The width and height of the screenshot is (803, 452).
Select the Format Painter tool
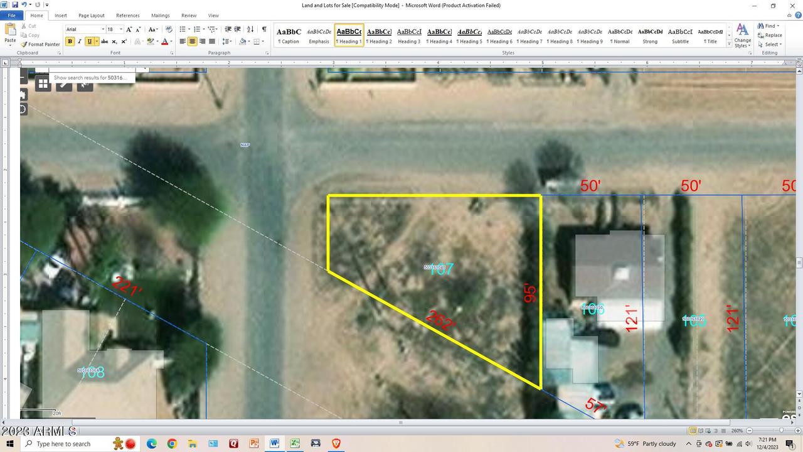click(x=41, y=45)
